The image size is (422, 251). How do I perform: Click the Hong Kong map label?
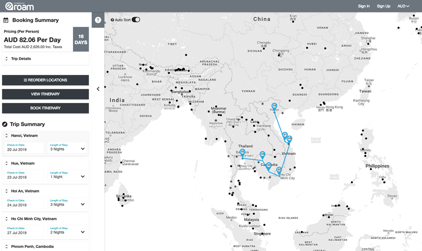click(x=334, y=107)
